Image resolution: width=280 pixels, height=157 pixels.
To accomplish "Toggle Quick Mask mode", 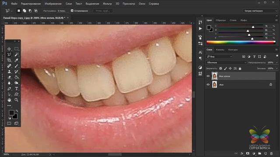I will tap(9, 123).
